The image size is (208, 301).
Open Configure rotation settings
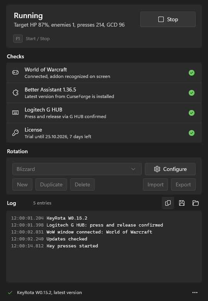170,169
